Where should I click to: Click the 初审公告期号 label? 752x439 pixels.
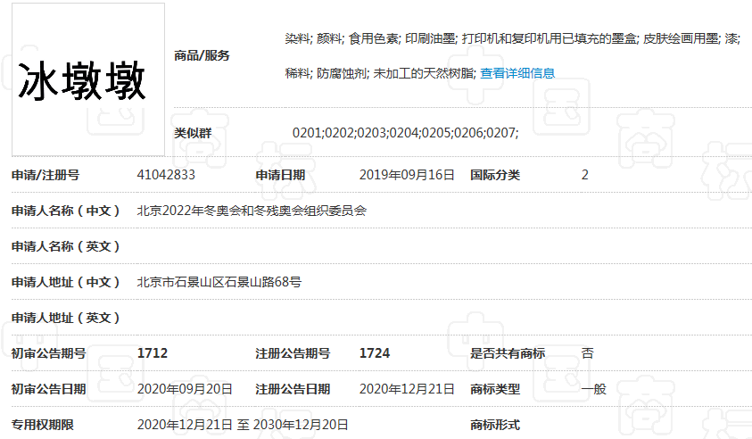[x=49, y=353]
